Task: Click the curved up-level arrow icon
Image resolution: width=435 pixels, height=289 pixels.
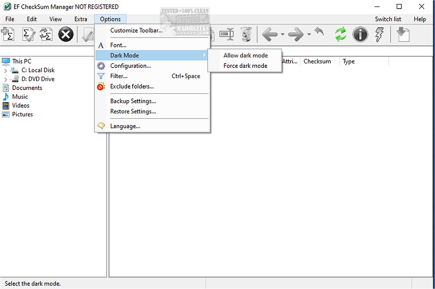Action: click(x=319, y=33)
